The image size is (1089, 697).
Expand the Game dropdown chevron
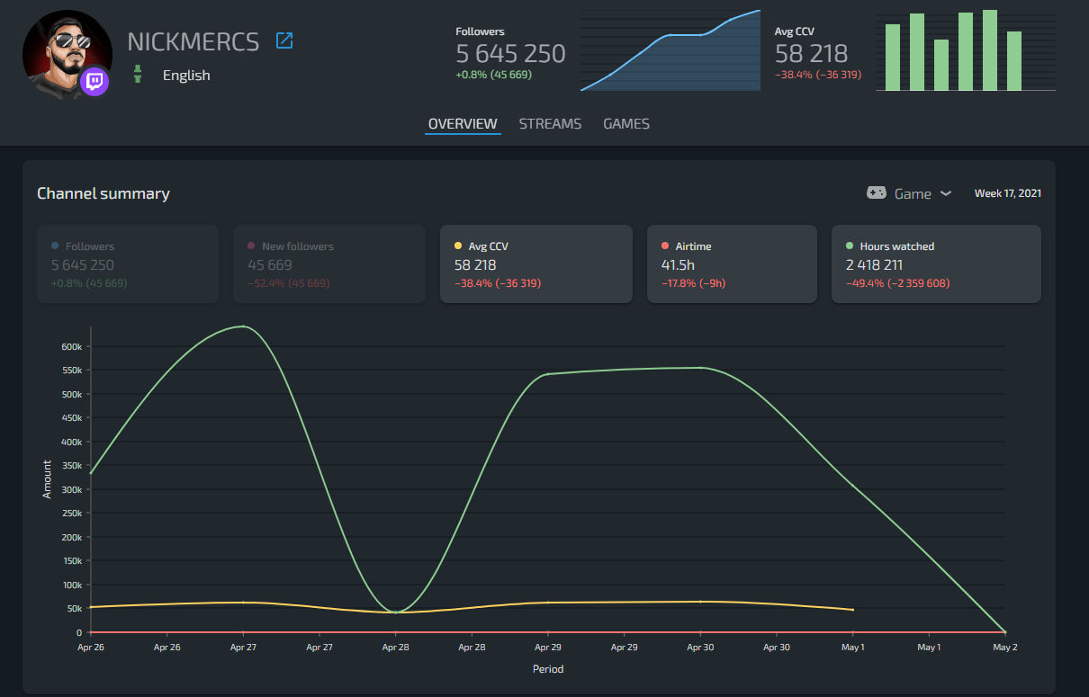click(946, 193)
